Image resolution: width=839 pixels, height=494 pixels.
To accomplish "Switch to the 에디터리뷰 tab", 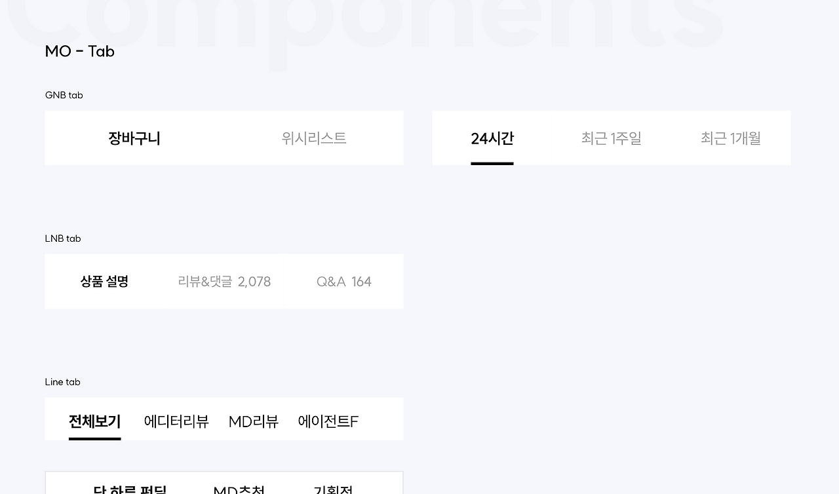I will point(176,421).
